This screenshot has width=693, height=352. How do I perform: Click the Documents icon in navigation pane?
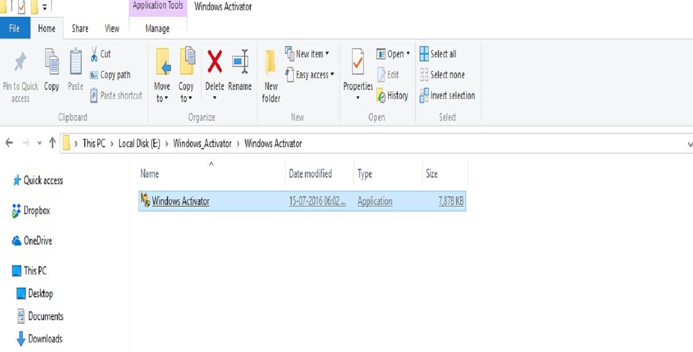click(x=21, y=316)
